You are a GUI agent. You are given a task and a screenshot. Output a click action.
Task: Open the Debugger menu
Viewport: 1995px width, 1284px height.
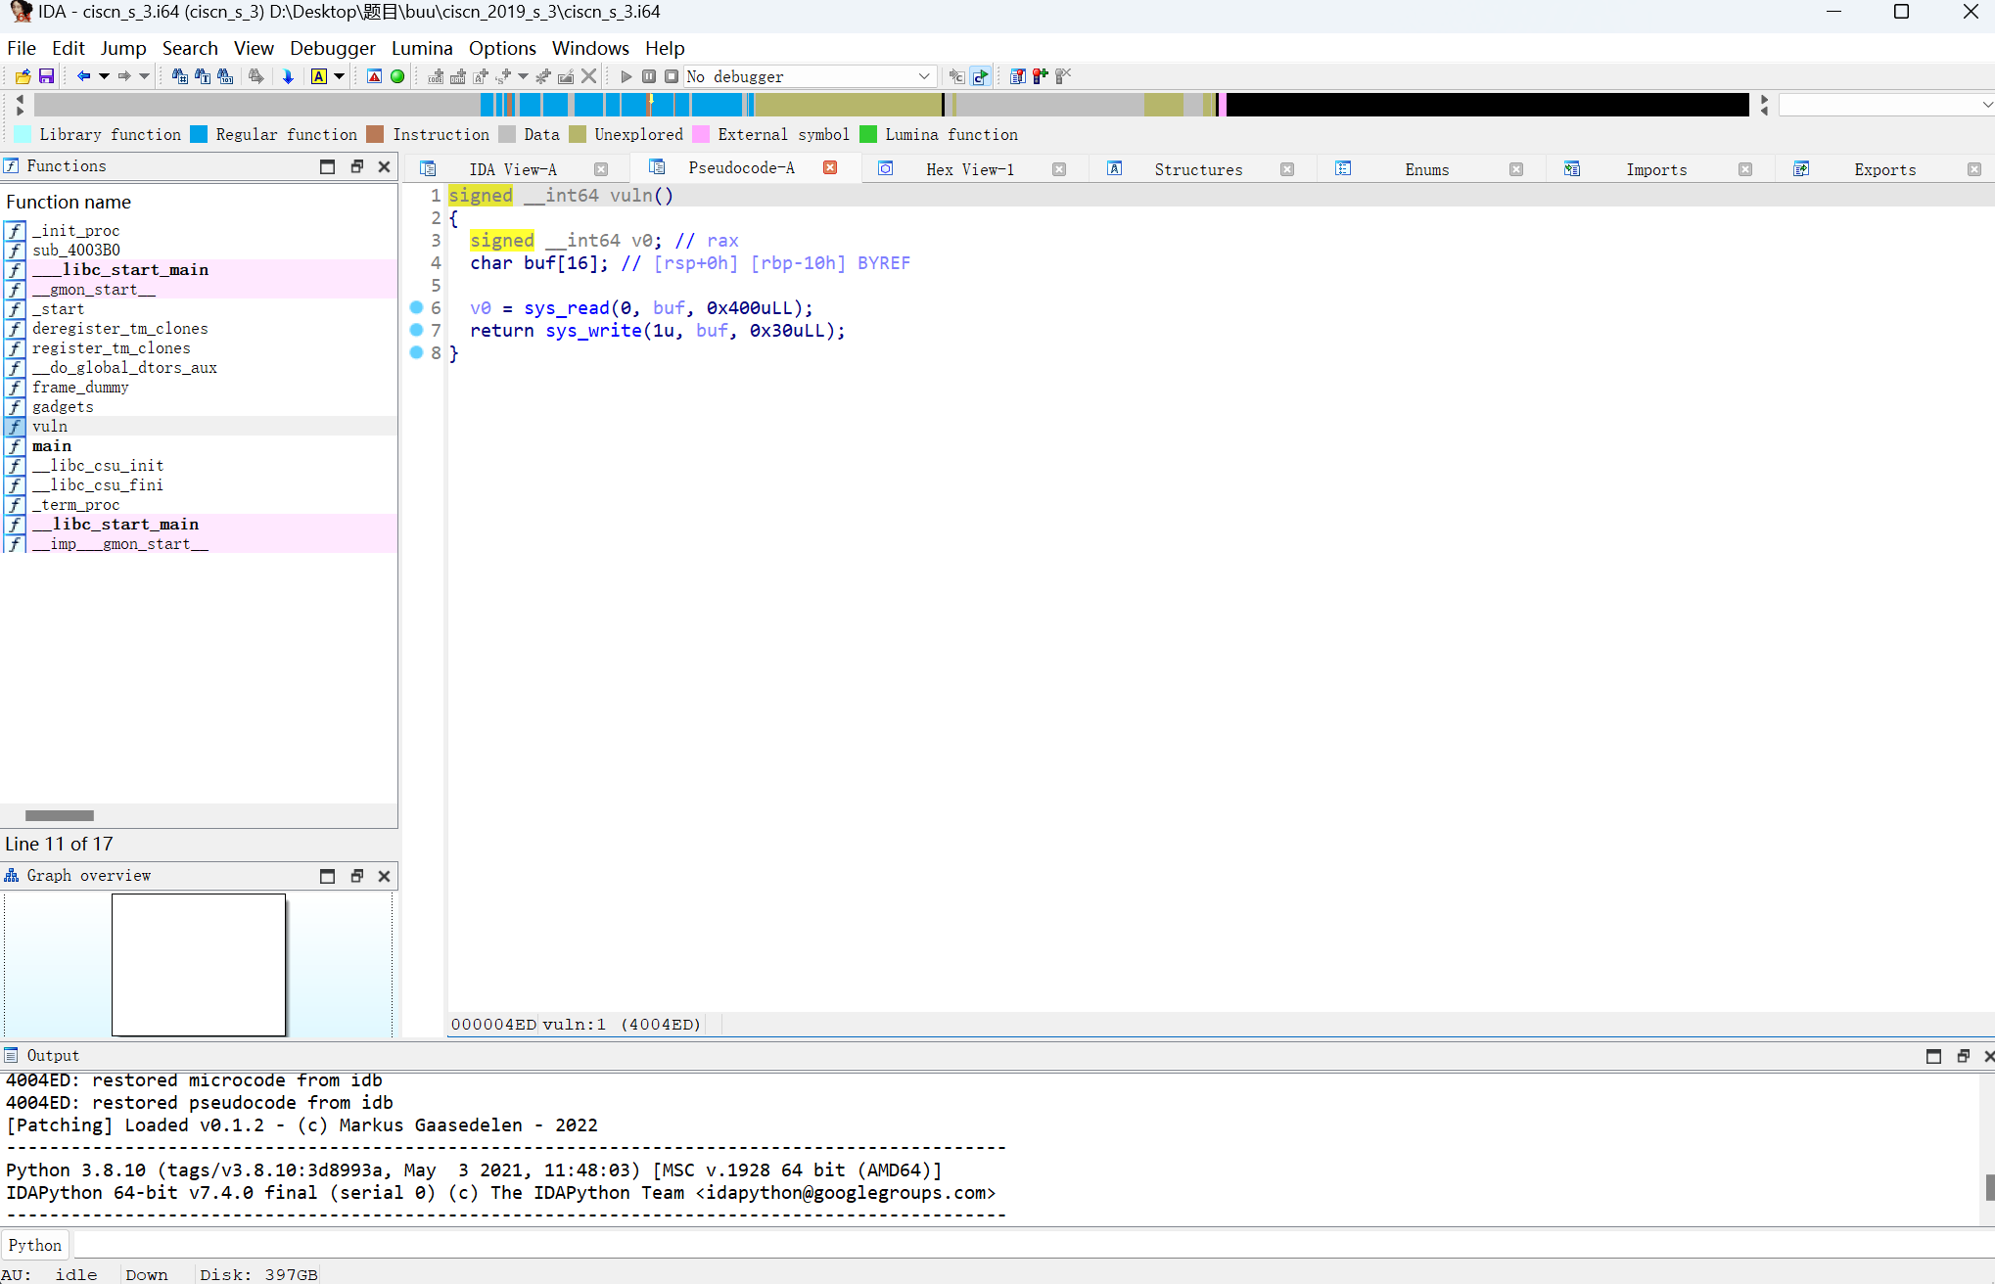[333, 48]
